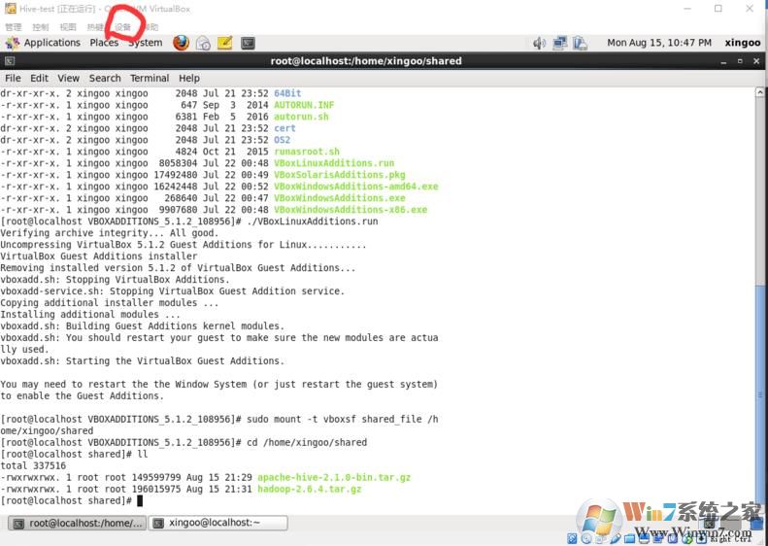This screenshot has height=546, width=768.
Task: Click the VirtualBox window icon in the title bar
Action: coord(10,9)
